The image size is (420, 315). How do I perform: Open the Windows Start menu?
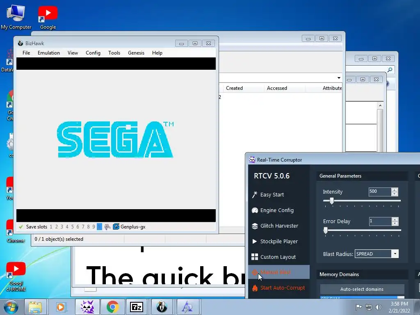click(11, 307)
